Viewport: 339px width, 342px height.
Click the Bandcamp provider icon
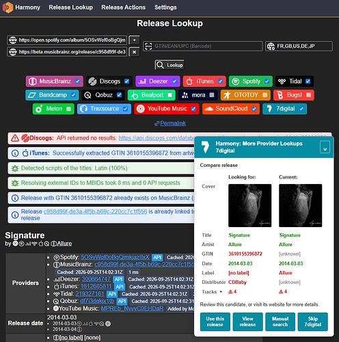click(31, 95)
